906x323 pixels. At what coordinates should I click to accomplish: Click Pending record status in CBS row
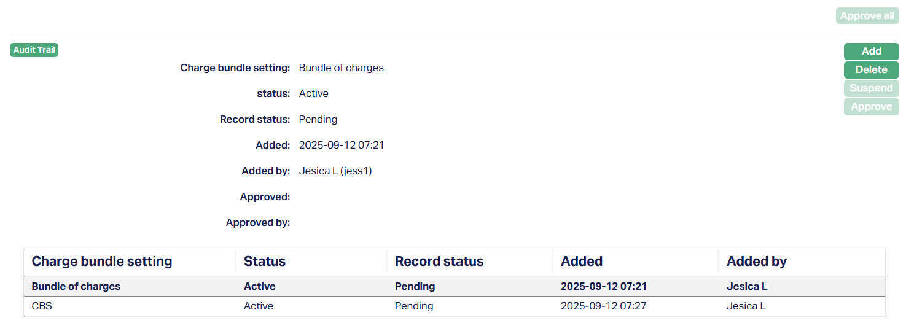click(x=414, y=306)
